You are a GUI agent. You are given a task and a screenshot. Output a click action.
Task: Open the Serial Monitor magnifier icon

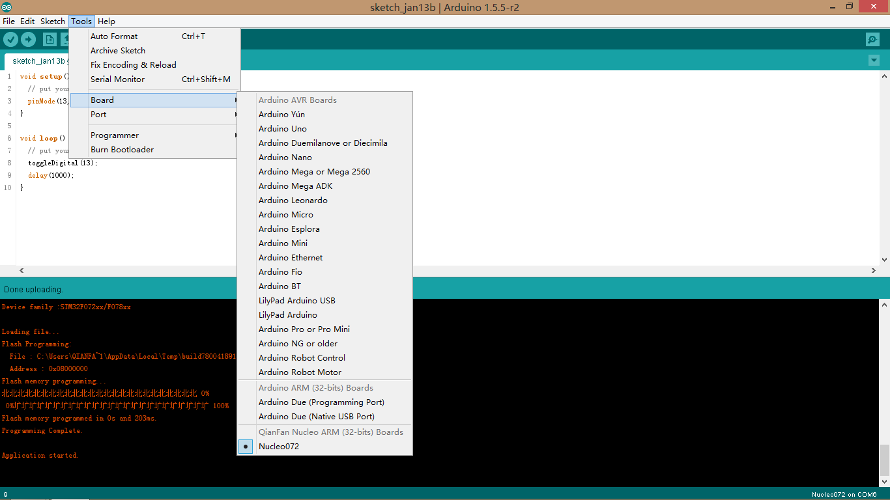873,40
